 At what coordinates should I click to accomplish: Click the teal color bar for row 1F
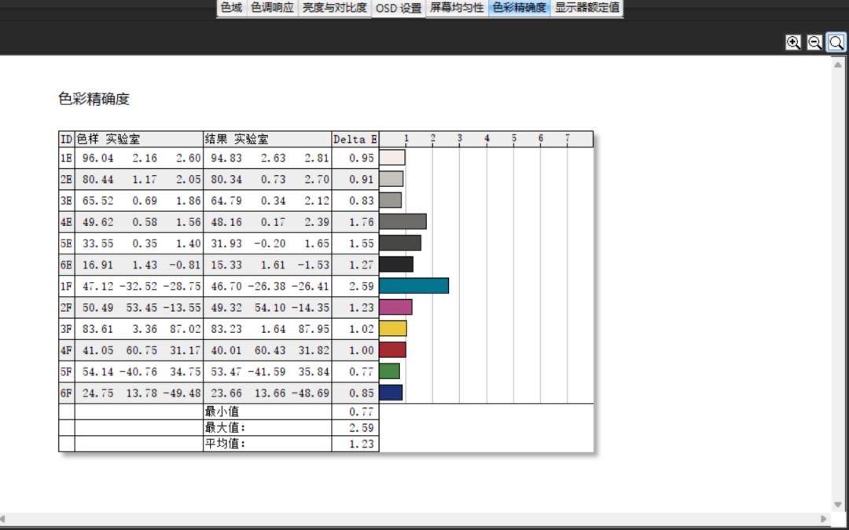click(x=413, y=286)
